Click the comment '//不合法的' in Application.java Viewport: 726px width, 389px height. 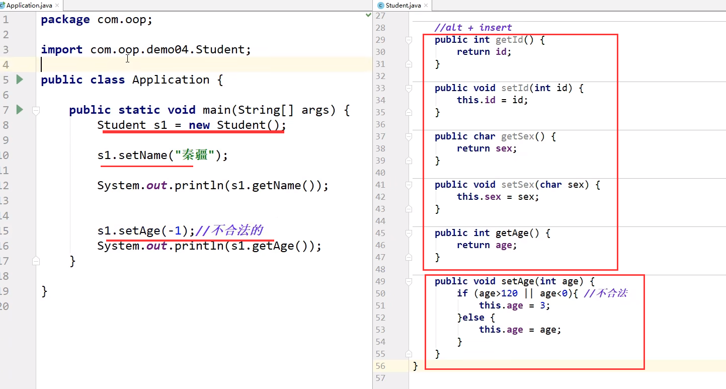click(x=229, y=230)
